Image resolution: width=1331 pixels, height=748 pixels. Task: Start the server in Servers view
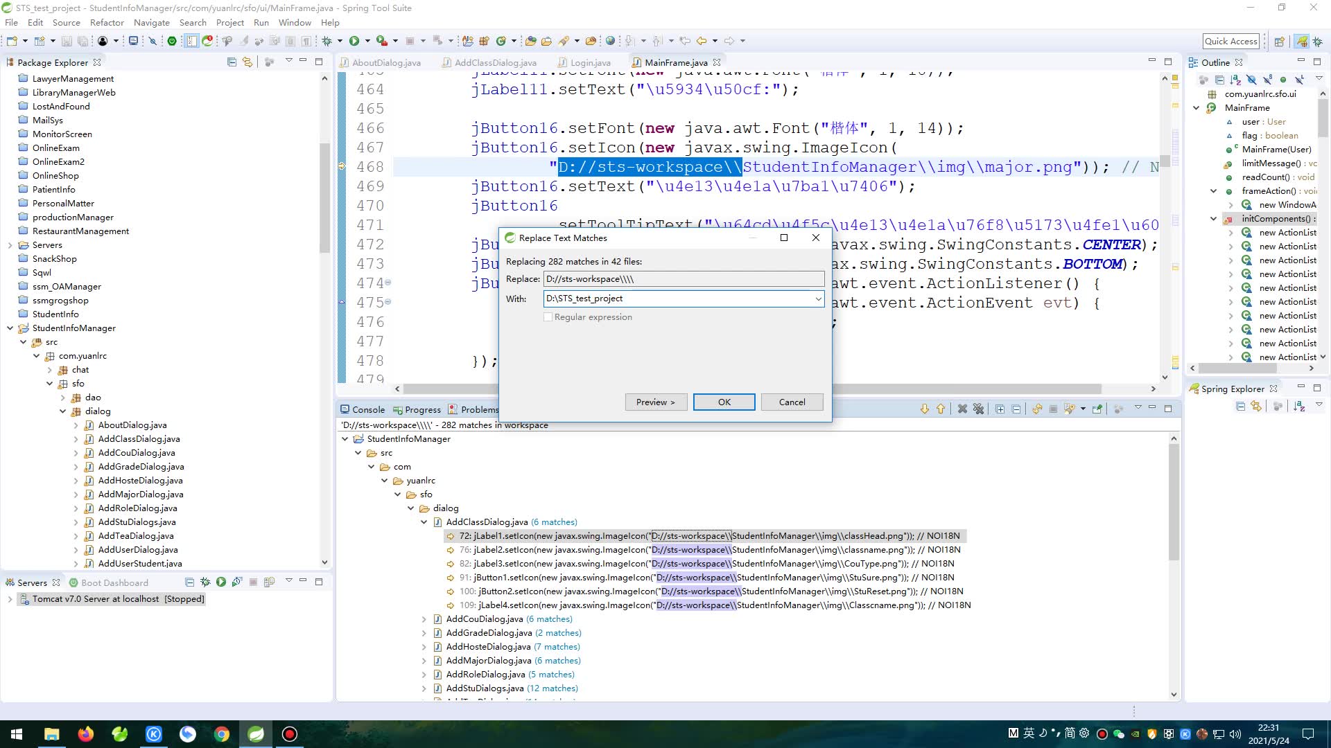221,582
